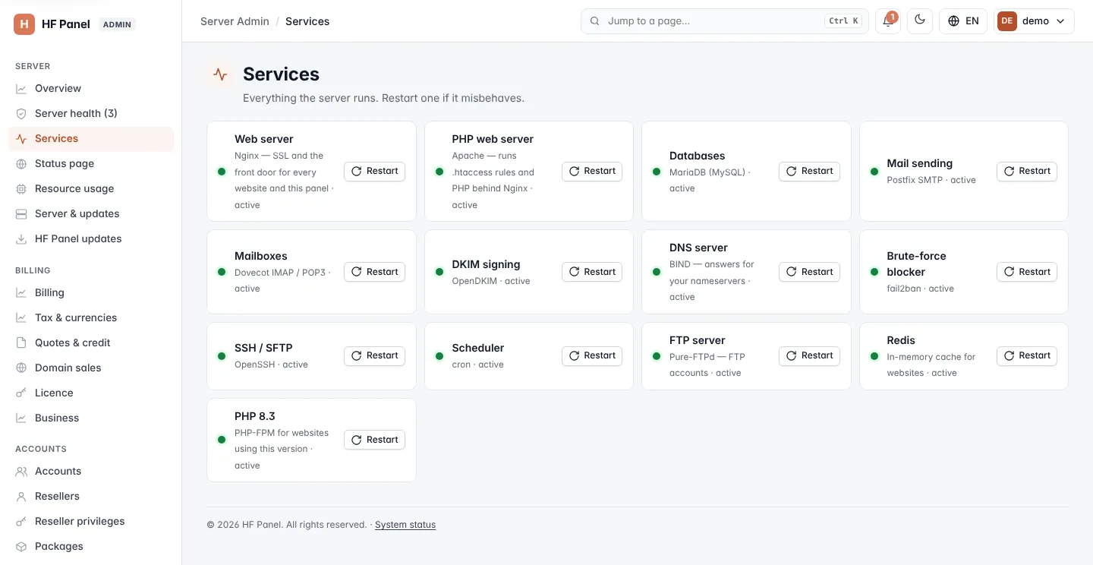1093x565 pixels.
Task: Open the EN language selector
Action: [963, 21]
